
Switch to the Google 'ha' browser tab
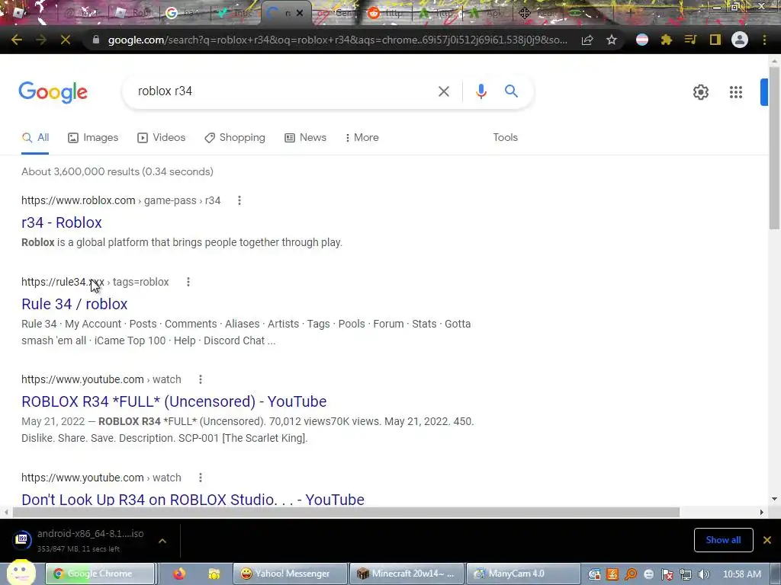(185, 13)
